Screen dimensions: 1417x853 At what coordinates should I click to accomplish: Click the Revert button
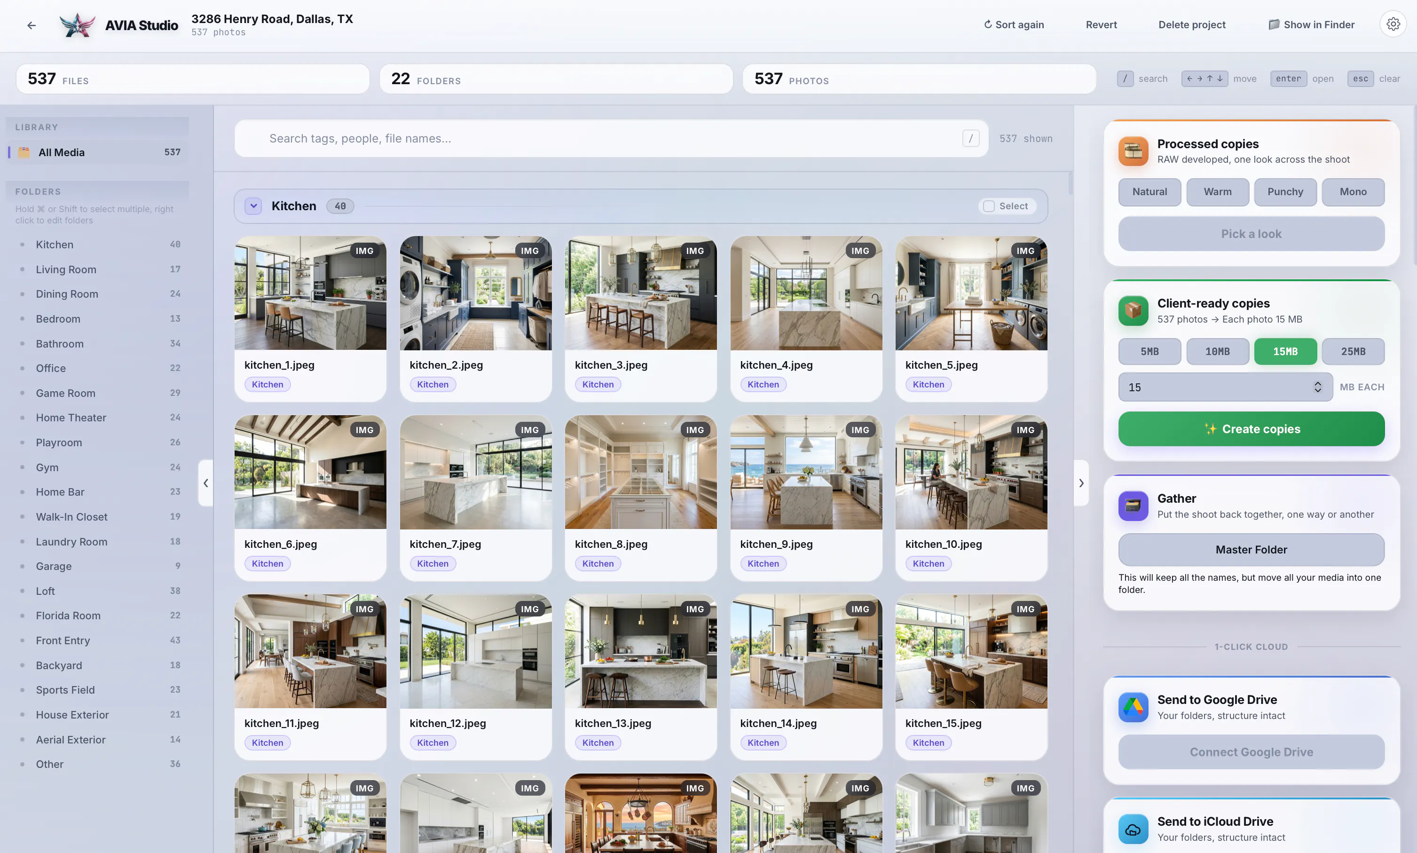(x=1101, y=25)
